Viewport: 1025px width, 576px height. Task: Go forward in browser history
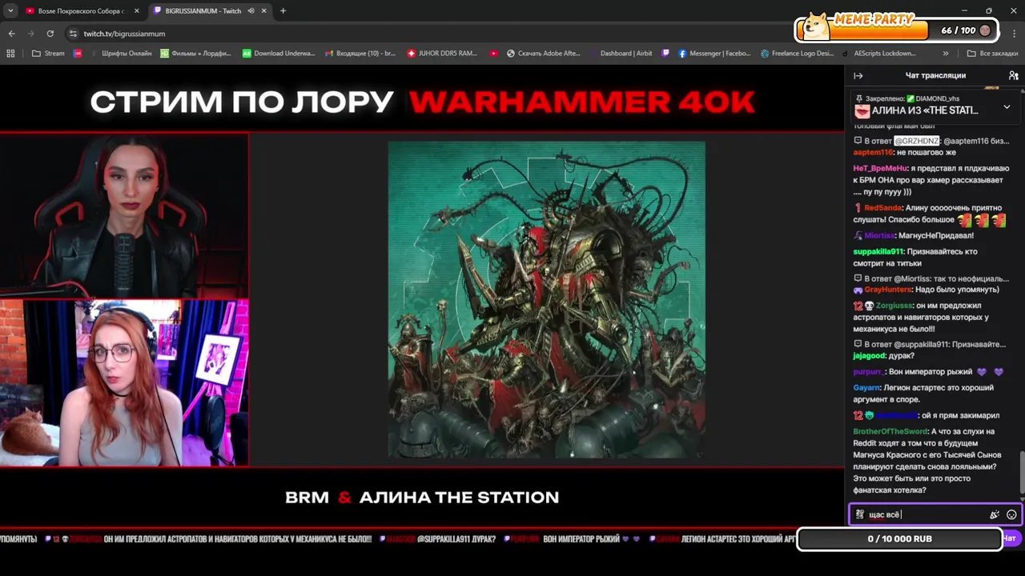pos(30,34)
